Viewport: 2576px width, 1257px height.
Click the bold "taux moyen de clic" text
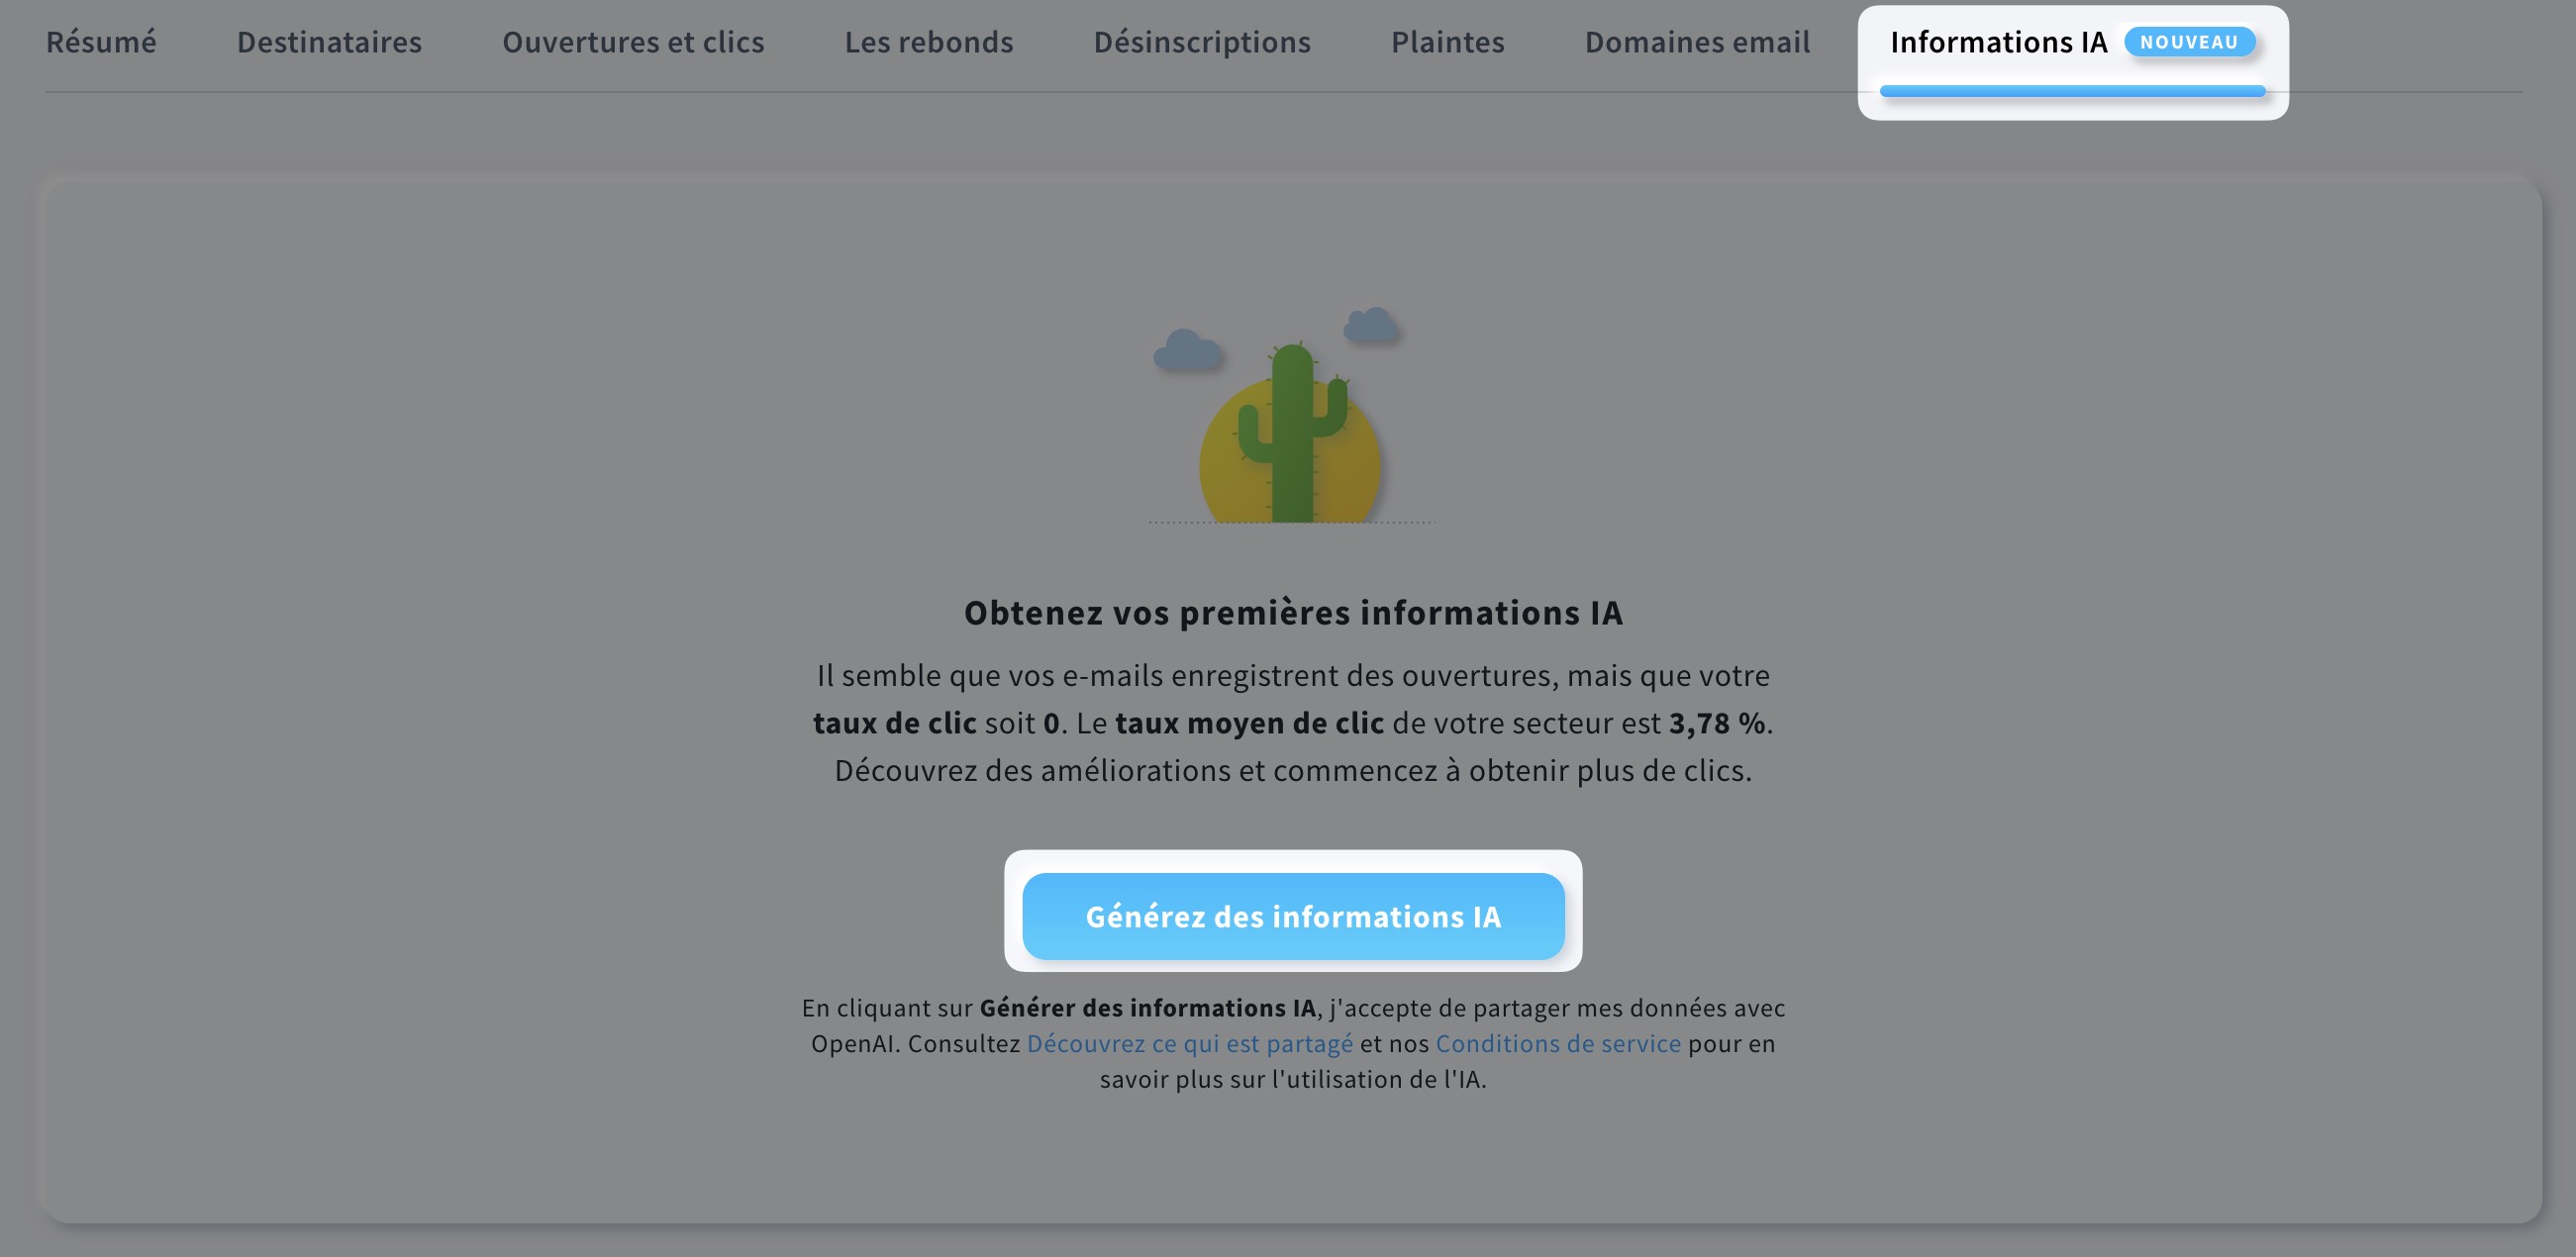tap(1249, 723)
